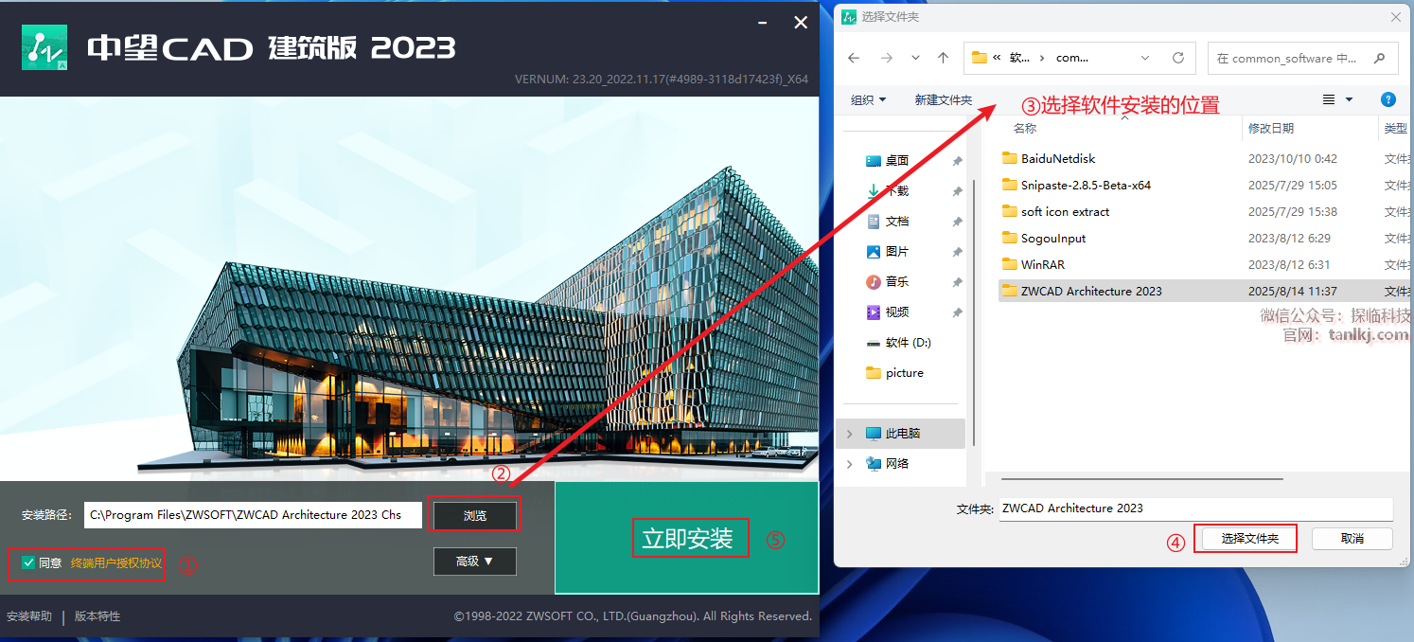The image size is (1414, 642).
Task: Click 新建文件夹 in the toolbar
Action: (943, 100)
